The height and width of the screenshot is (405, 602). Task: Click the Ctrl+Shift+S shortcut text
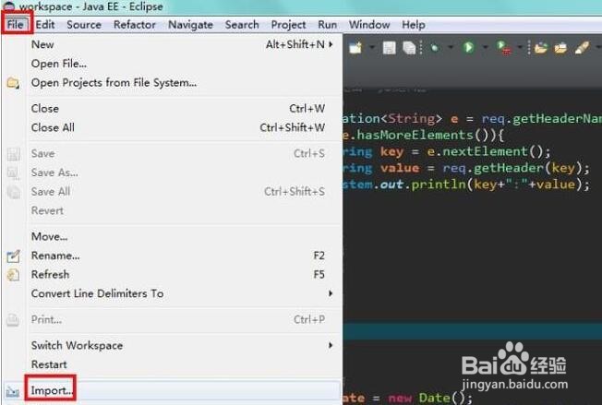point(295,192)
